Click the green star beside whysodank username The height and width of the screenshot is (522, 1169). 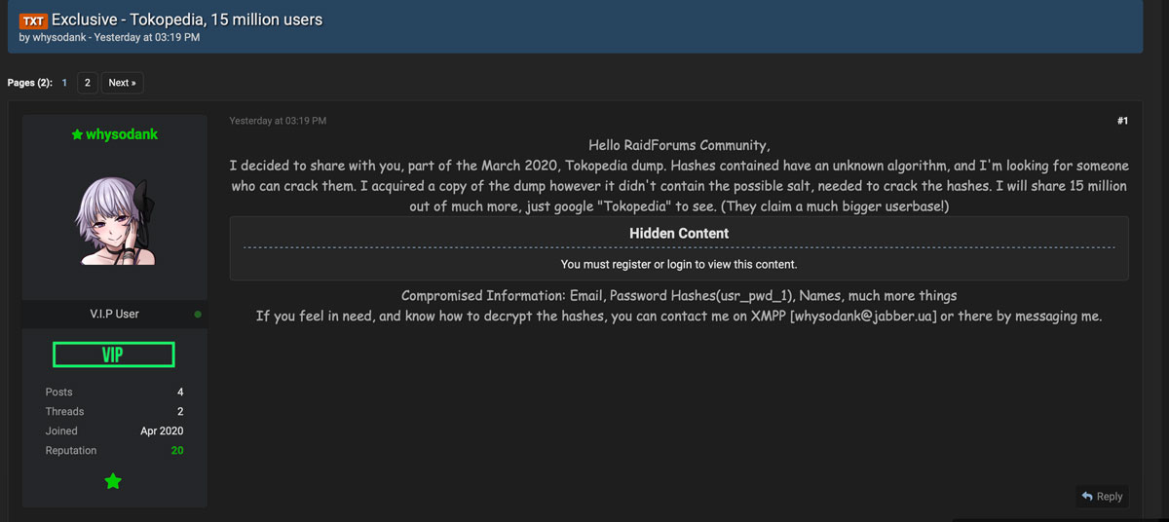[x=77, y=135]
